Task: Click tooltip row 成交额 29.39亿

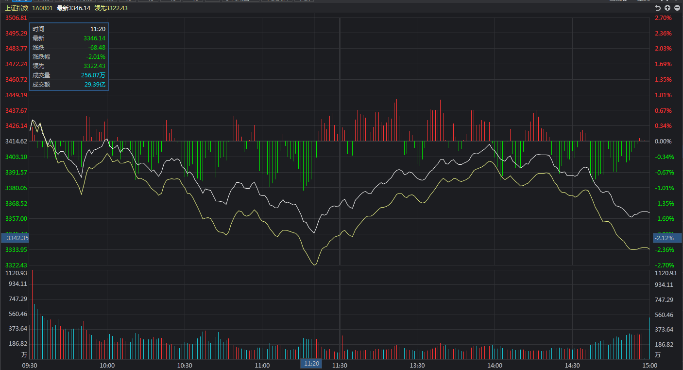Action: coord(69,85)
